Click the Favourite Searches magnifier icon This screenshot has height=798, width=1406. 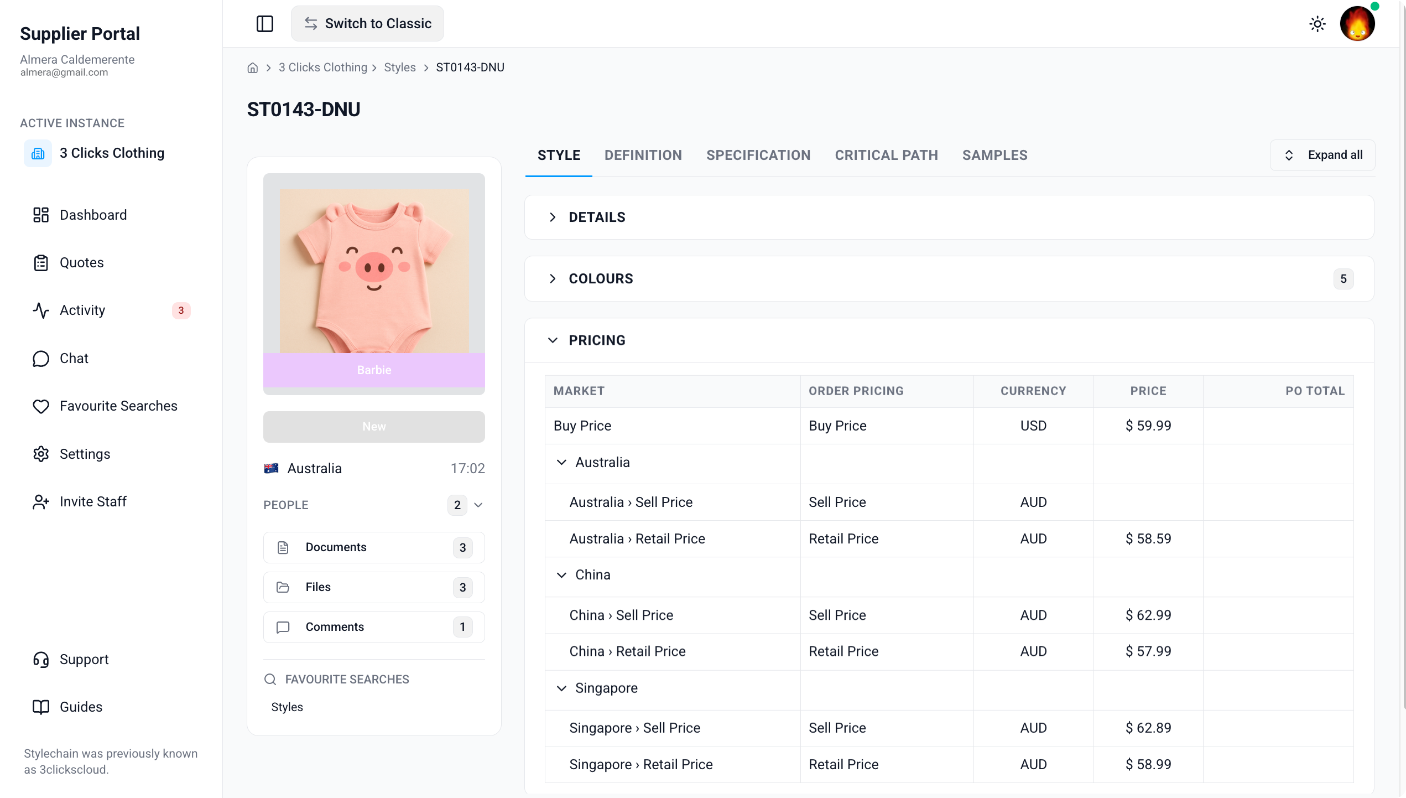pyautogui.click(x=270, y=679)
